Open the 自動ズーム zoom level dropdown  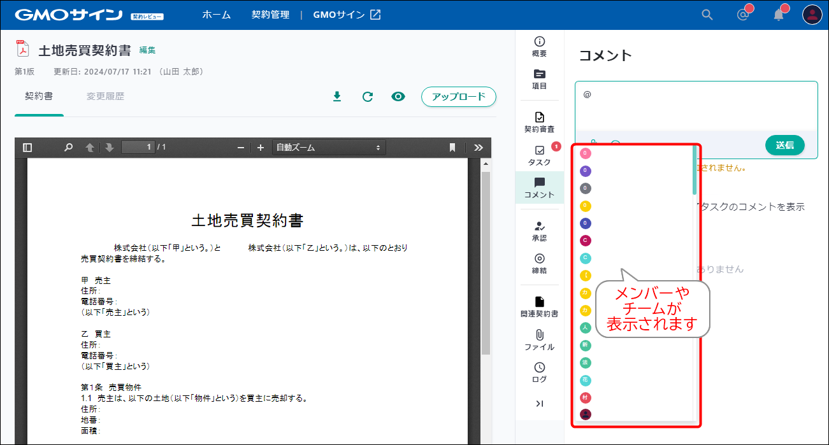[328, 147]
